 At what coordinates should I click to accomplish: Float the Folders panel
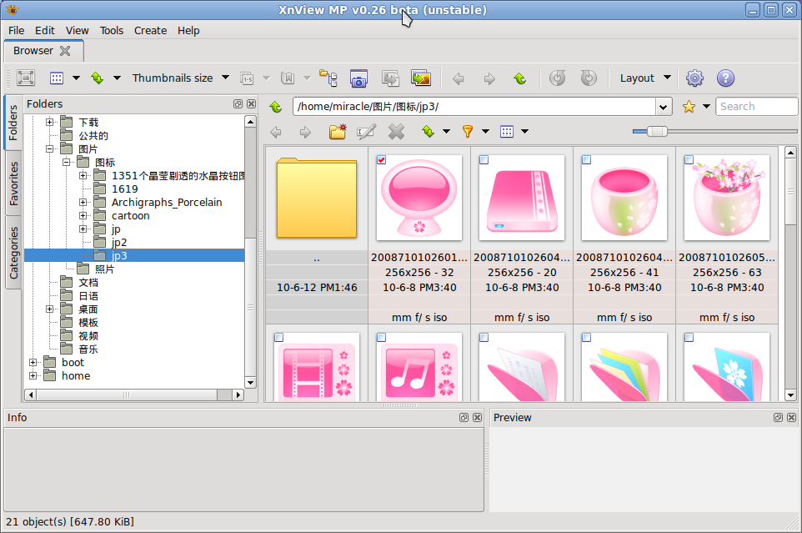coord(238,103)
